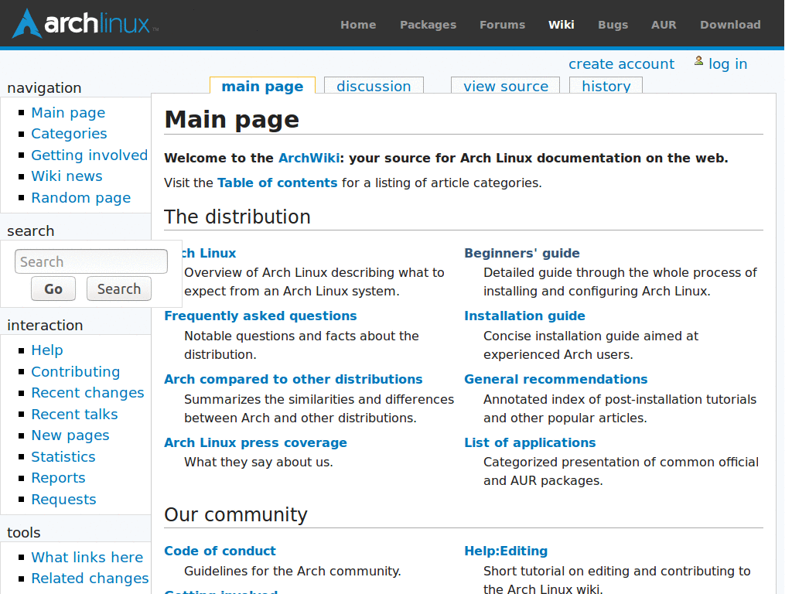
Task: Open the Help:Editing link
Action: 506,551
